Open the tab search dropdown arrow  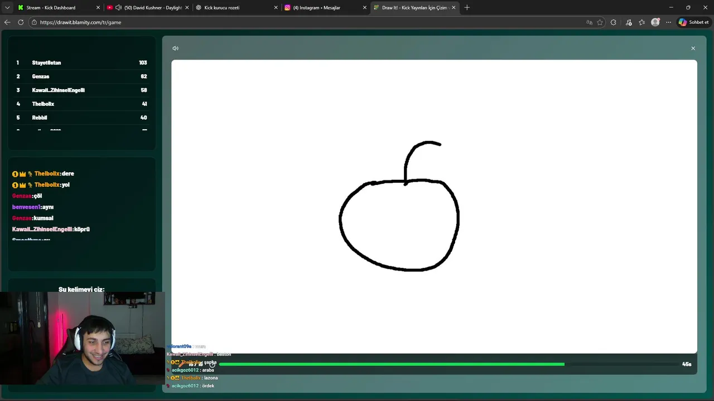tap(7, 8)
